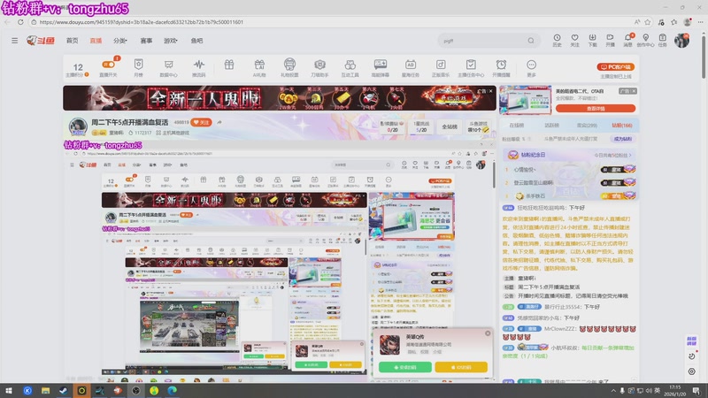Screen dimensions: 708x398
Task: Open the 全站榜 ranking box
Action: tap(450, 126)
